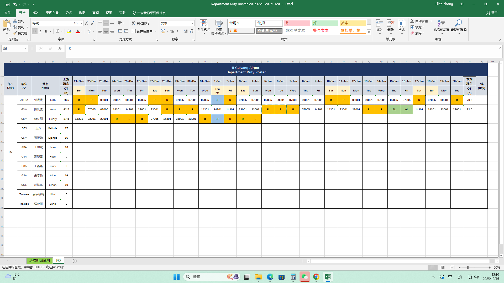The height and width of the screenshot is (283, 504).
Task: Click the zoom slider in status bar
Action: [468, 268]
